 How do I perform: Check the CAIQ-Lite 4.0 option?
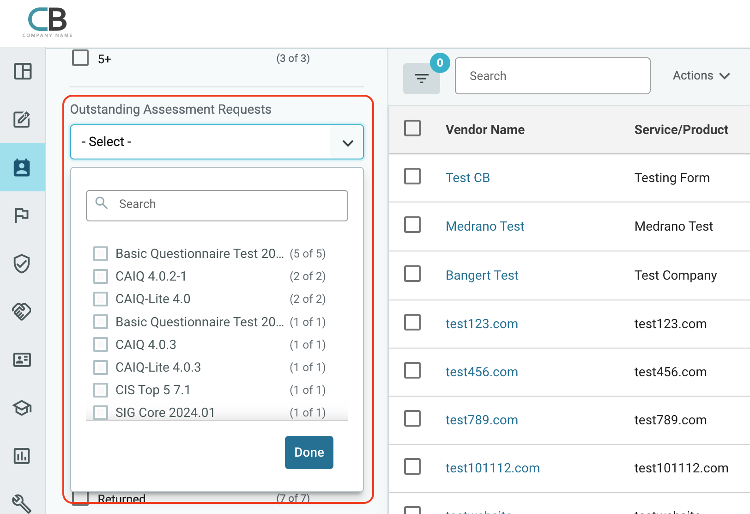coord(101,299)
